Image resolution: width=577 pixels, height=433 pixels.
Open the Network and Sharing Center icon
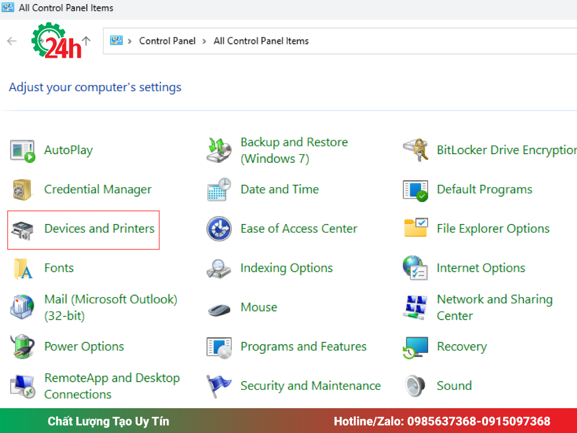(x=415, y=307)
